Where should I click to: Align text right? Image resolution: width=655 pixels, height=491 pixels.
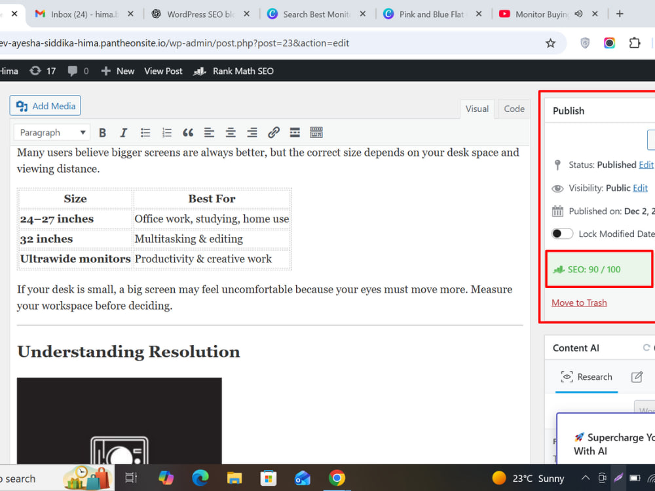pyautogui.click(x=252, y=133)
